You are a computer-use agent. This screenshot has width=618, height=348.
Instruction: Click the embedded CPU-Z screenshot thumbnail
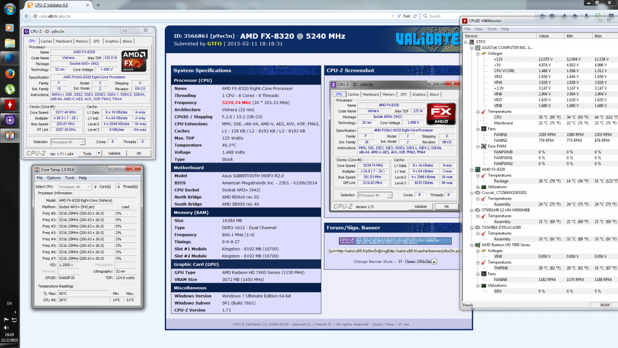pyautogui.click(x=394, y=145)
